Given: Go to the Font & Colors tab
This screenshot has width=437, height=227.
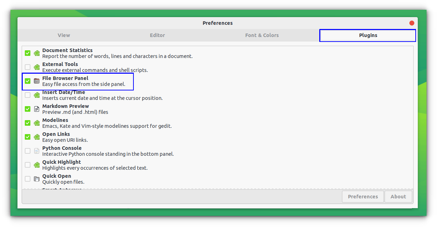Looking at the screenshot, I should (x=262, y=35).
